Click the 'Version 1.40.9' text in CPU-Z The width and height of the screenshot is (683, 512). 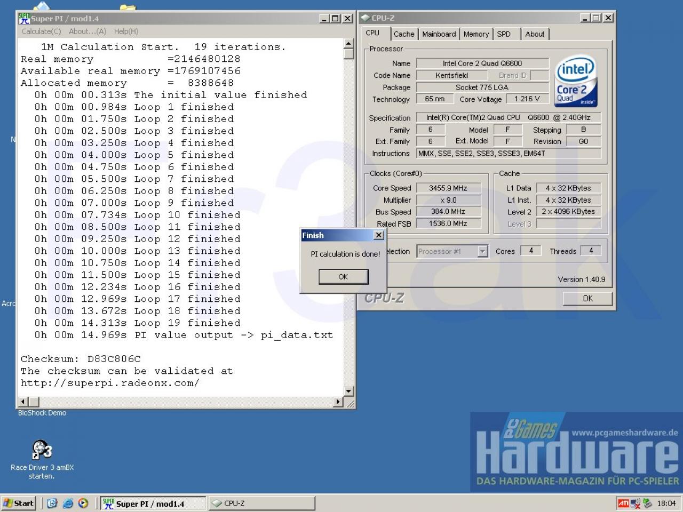click(582, 279)
